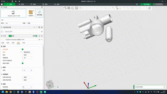Switch to the Preview tab
This screenshot has width=167, height=94.
[21, 4]
